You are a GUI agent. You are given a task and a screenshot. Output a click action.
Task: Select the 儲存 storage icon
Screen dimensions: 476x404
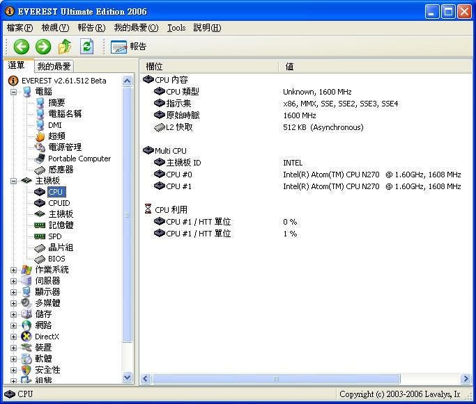point(26,315)
